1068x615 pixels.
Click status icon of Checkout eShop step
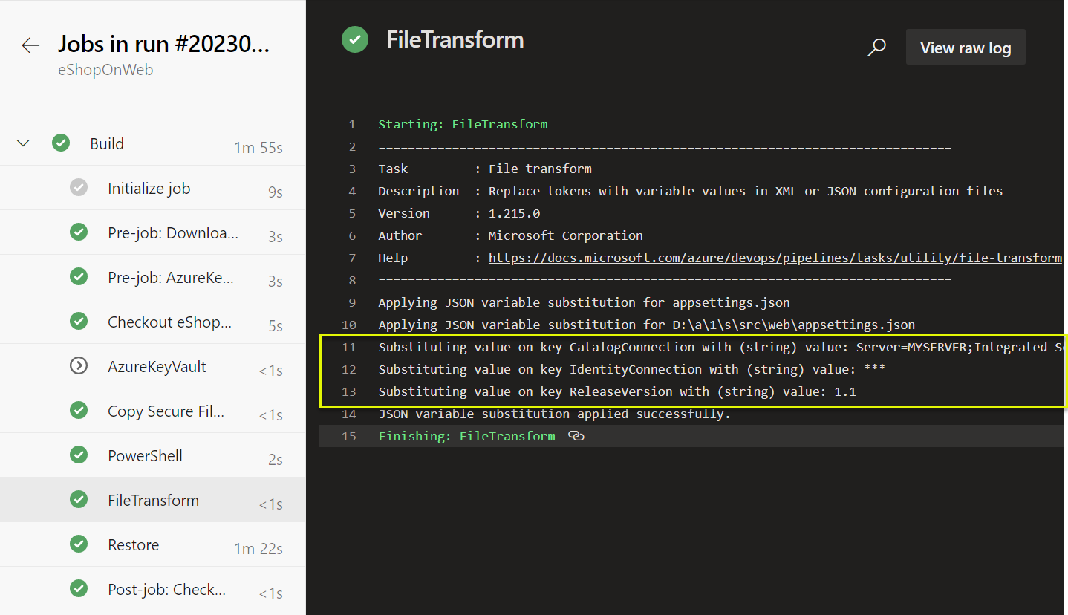pyautogui.click(x=79, y=321)
